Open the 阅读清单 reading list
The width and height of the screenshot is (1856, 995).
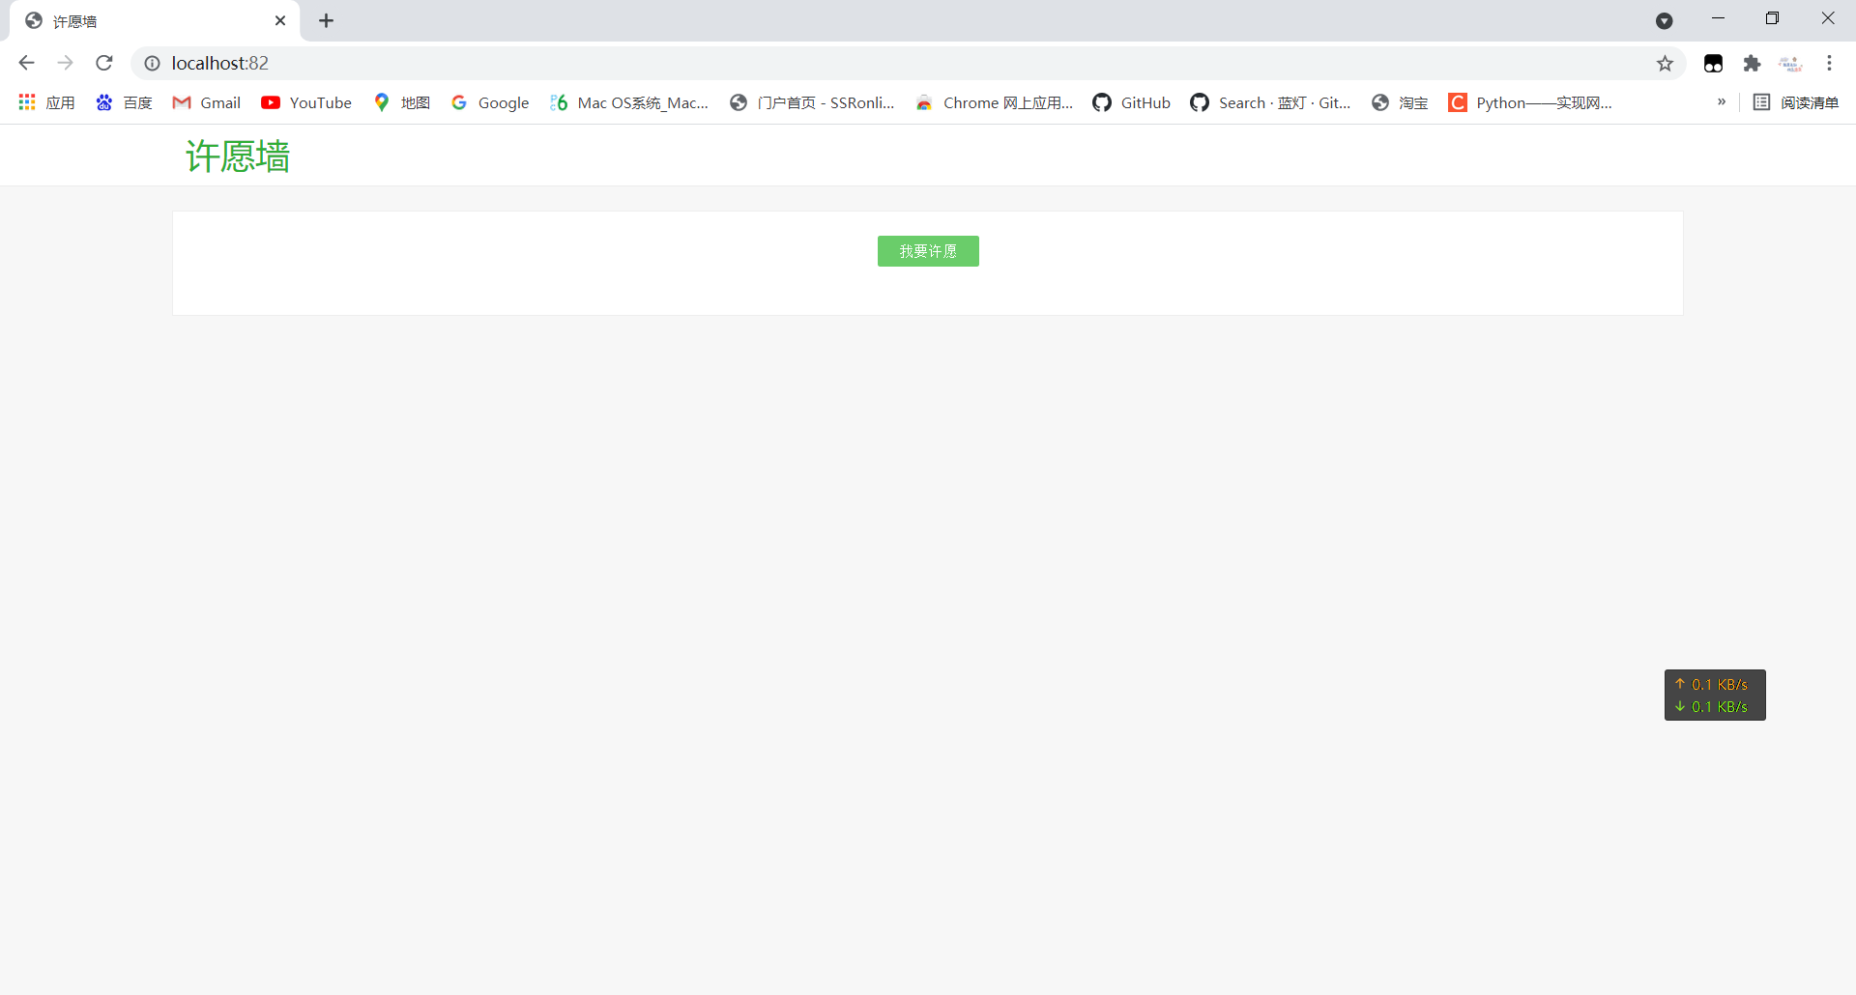[x=1796, y=102]
